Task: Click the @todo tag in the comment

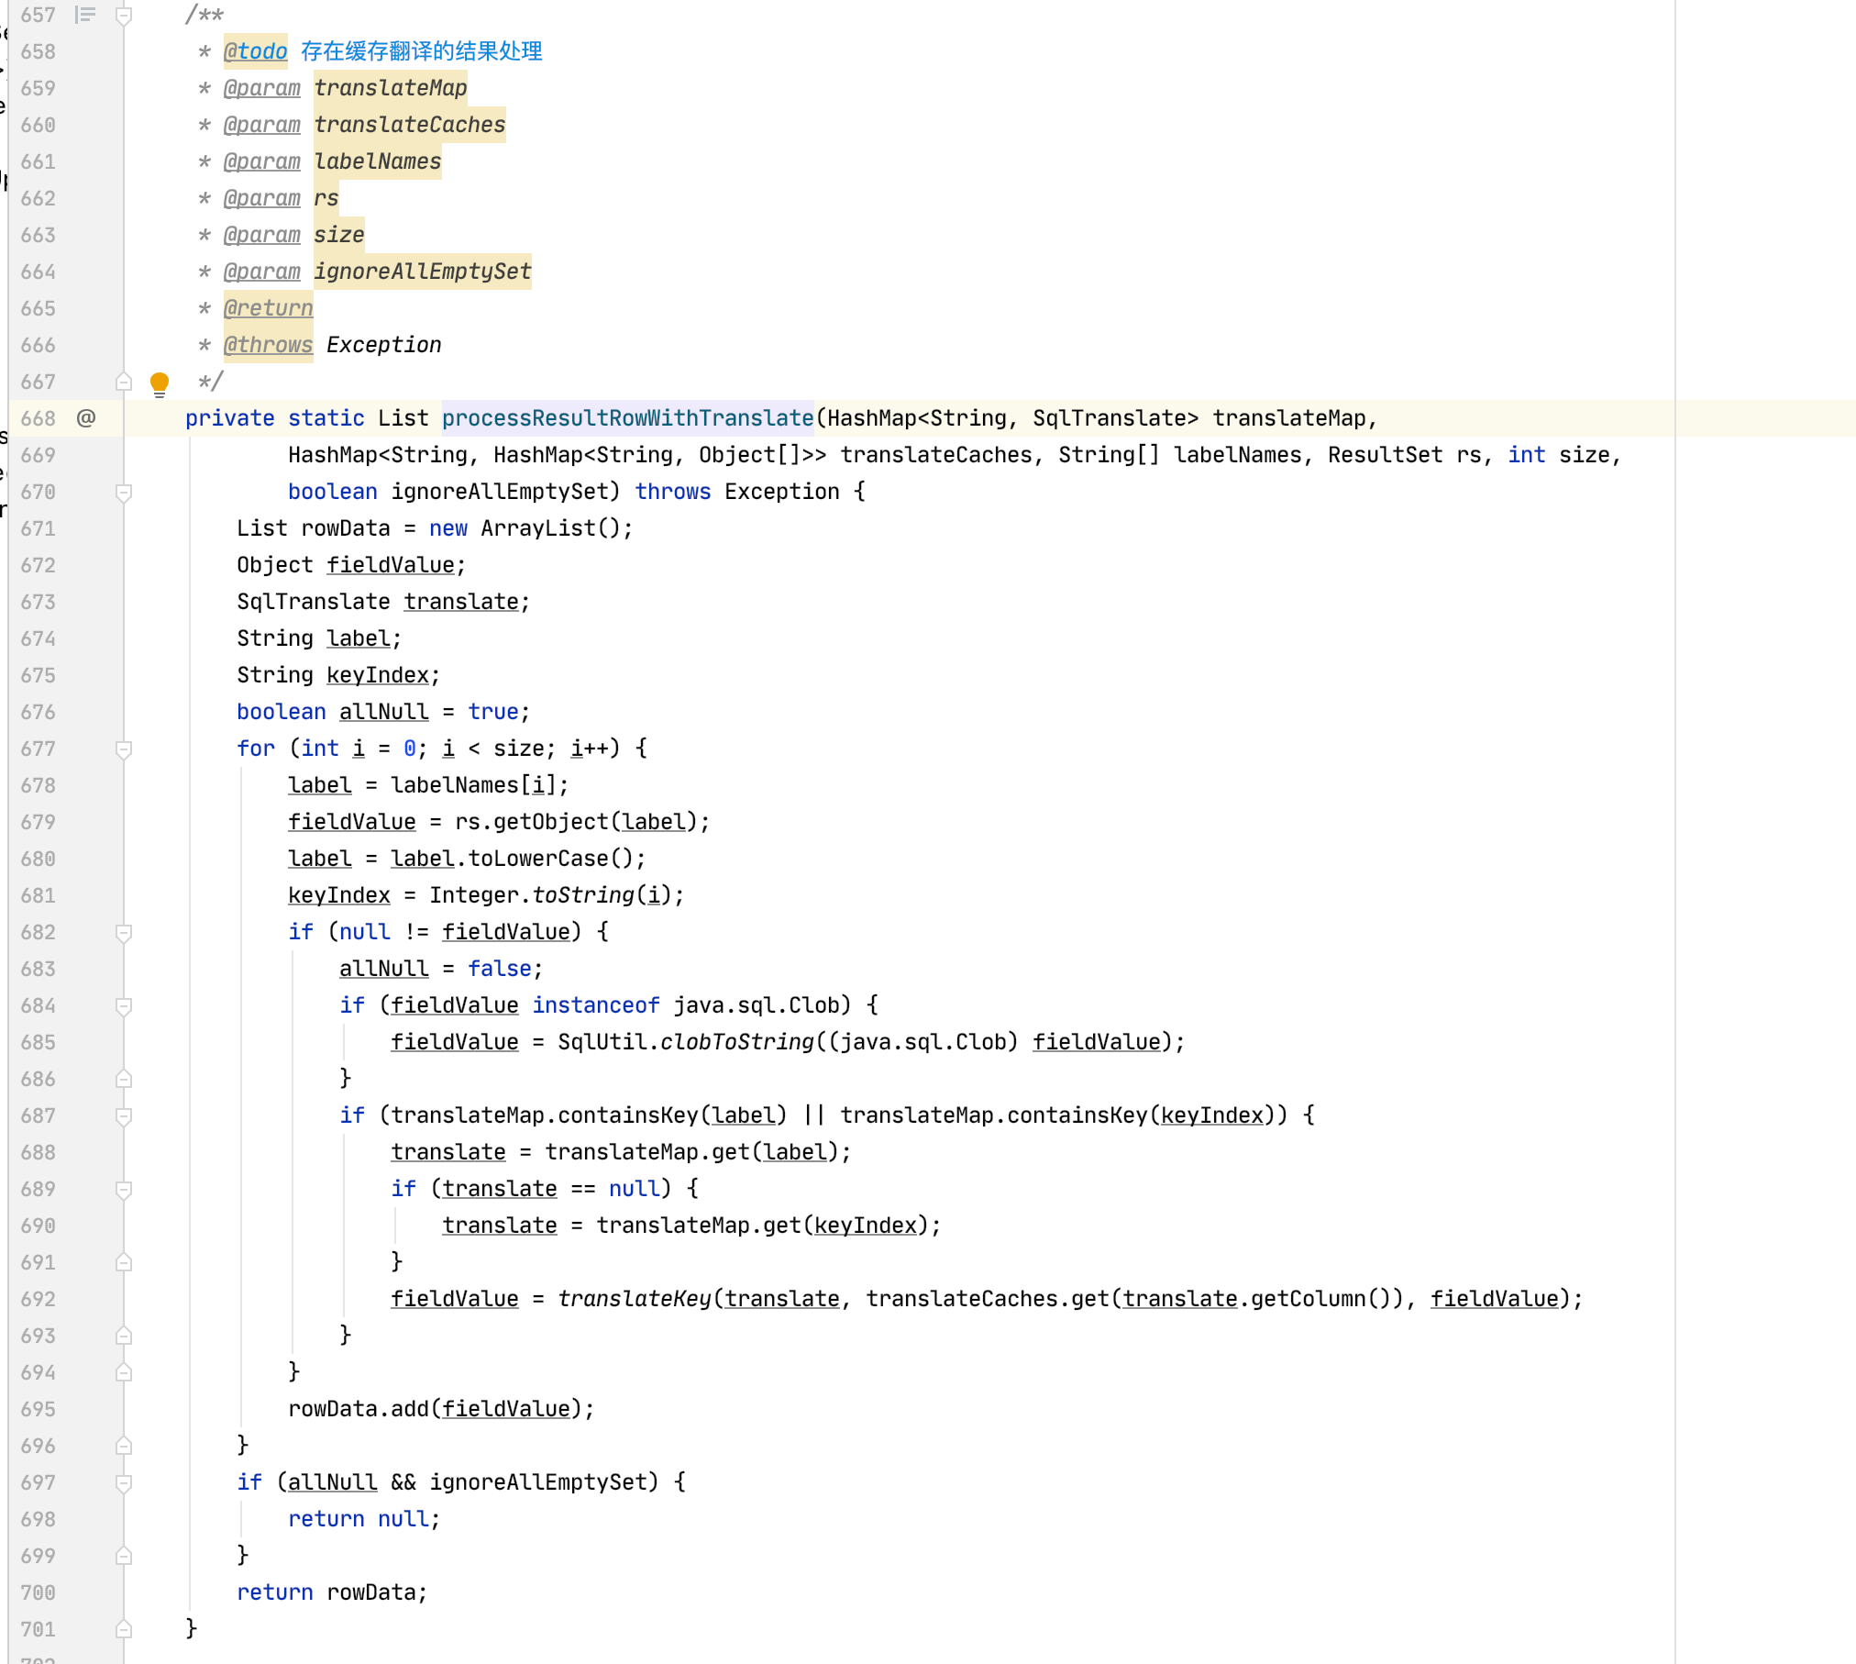Action: 256,51
